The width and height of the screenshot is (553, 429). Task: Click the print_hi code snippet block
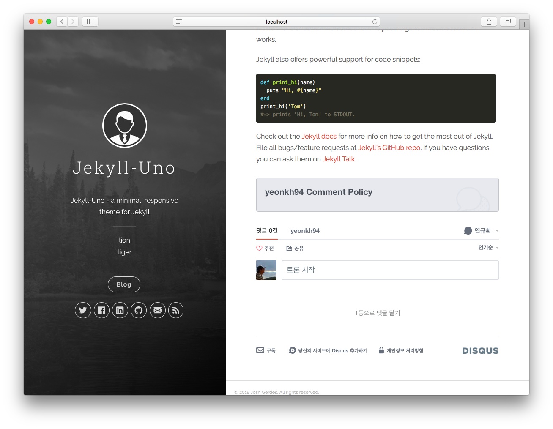pyautogui.click(x=376, y=98)
